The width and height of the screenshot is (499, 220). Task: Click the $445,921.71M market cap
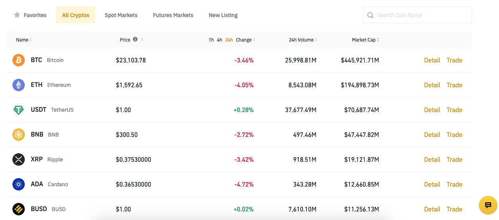(x=360, y=60)
